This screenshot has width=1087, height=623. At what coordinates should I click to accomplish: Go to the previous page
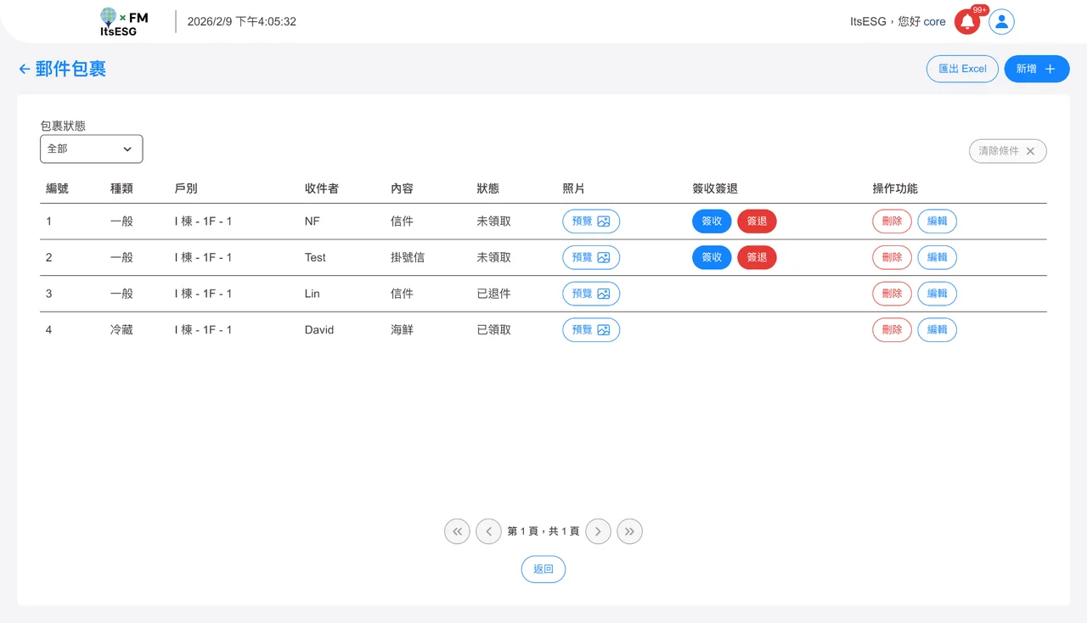[488, 531]
